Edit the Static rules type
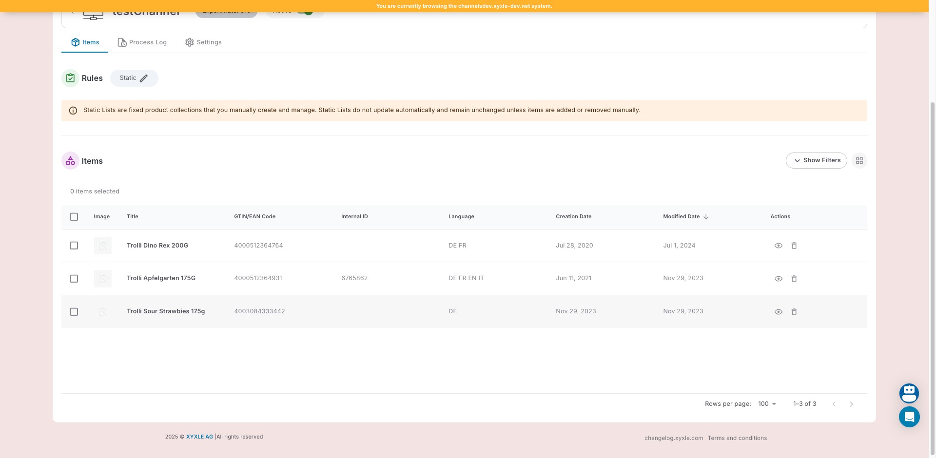The height and width of the screenshot is (458, 936). pos(143,78)
